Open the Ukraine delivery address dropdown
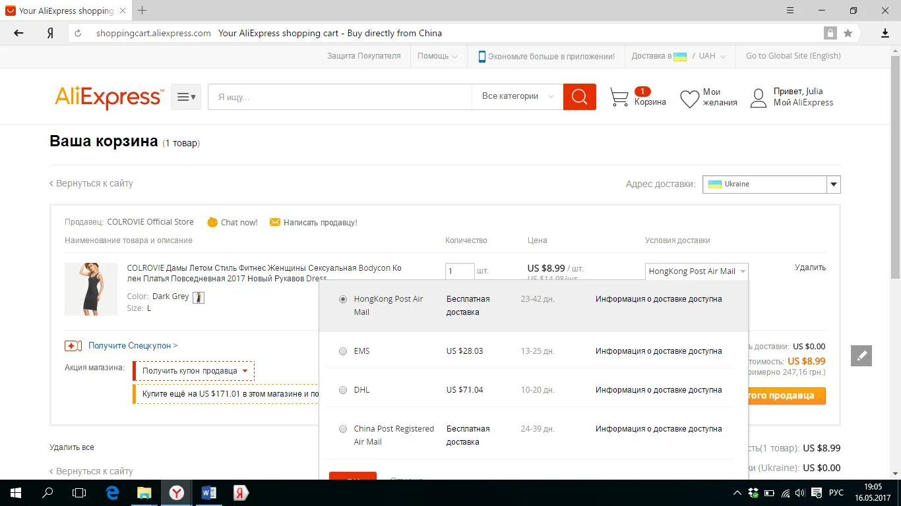The width and height of the screenshot is (901, 506). pos(772,184)
